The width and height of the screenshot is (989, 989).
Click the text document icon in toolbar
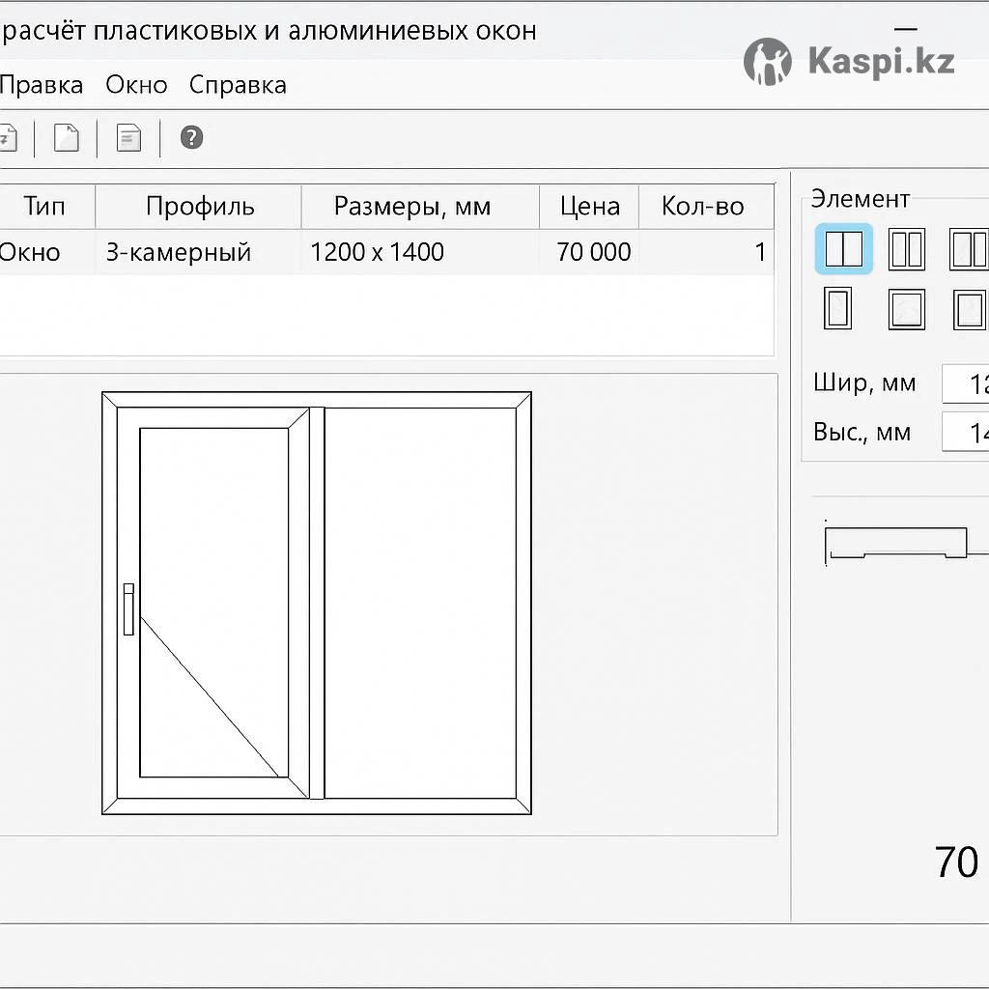pos(128,138)
